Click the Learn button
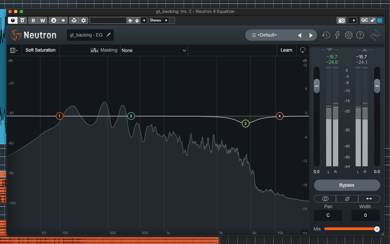Viewport: 390px width, 244px height. coord(286,50)
